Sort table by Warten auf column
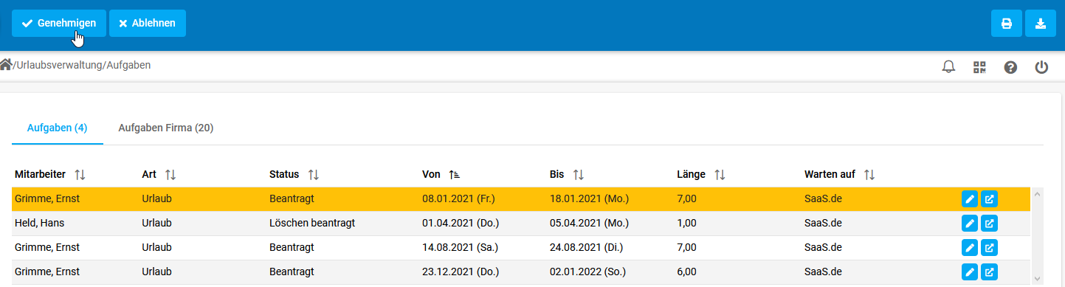The width and height of the screenshot is (1065, 287). point(869,175)
